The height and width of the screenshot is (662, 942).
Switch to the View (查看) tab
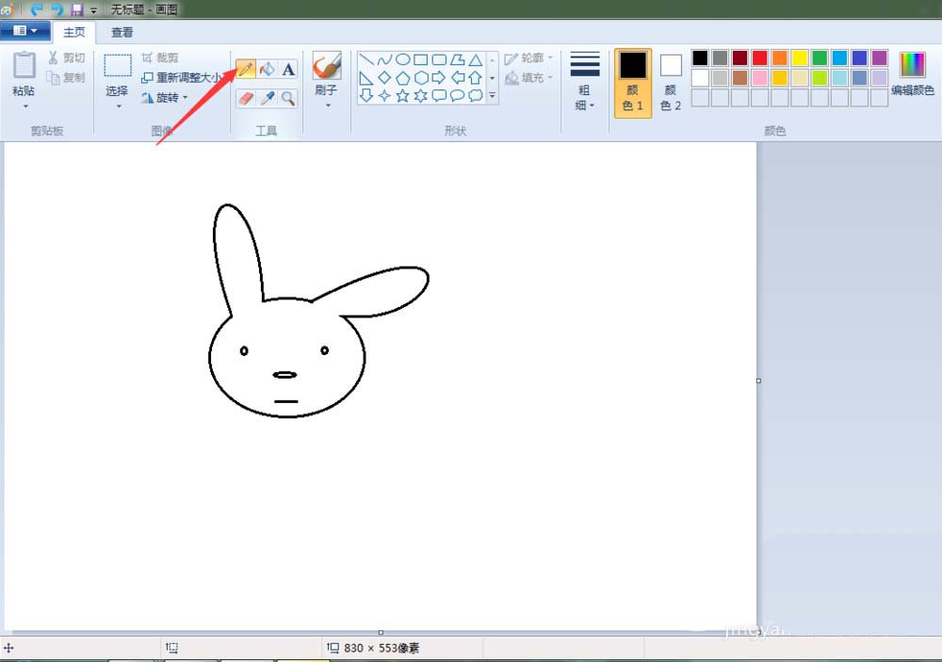[122, 32]
